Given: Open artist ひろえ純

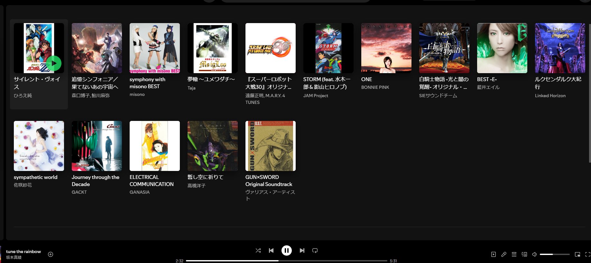Looking at the screenshot, I should point(23,96).
